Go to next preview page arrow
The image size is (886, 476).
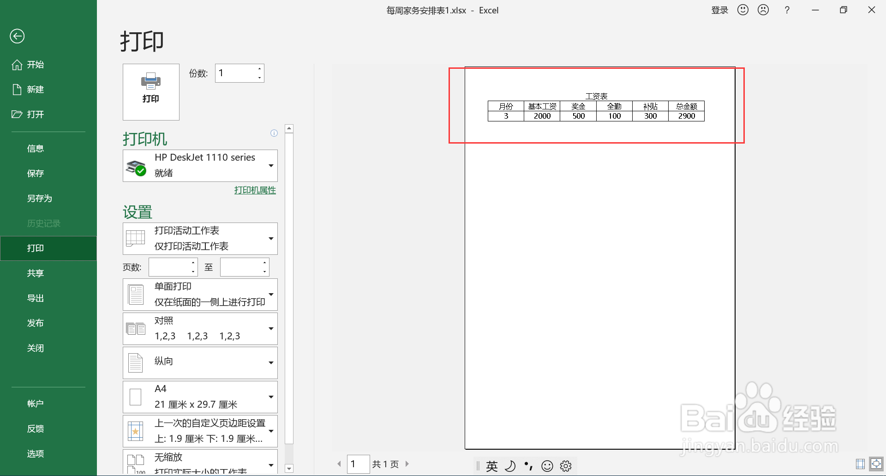click(x=407, y=464)
